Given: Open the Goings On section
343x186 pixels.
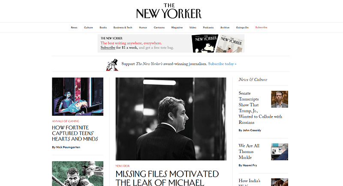Looking at the screenshot, I should point(242,27).
